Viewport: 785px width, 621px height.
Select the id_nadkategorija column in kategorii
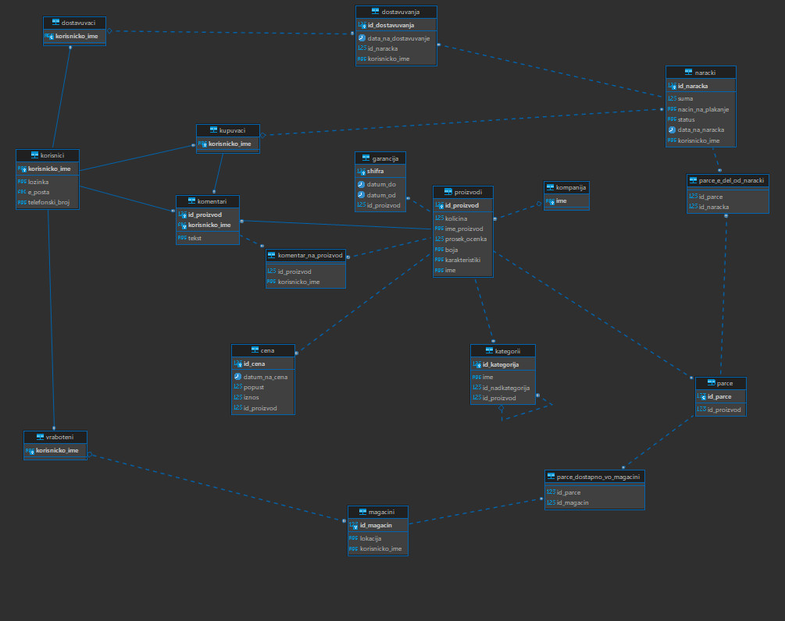(505, 388)
